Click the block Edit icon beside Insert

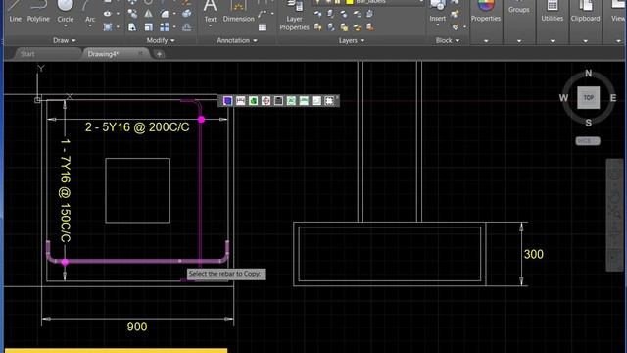455,14
